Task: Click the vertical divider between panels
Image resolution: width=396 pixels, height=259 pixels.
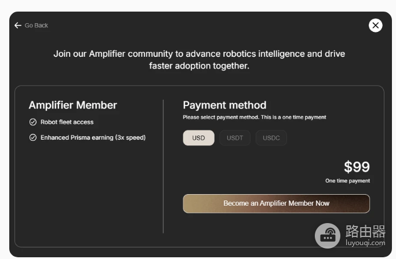Action: (x=164, y=166)
